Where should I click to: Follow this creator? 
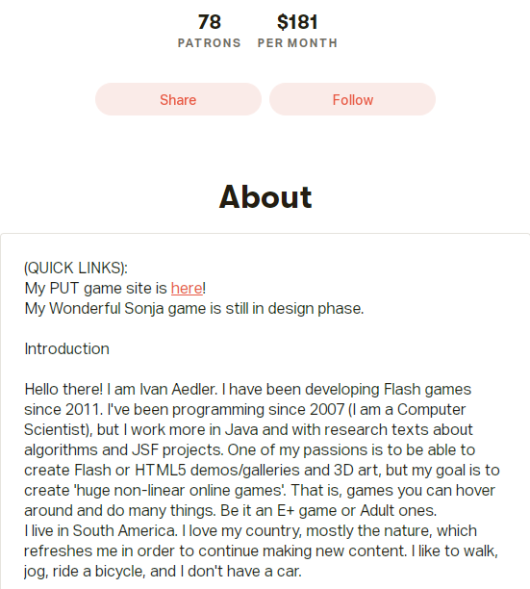352,99
